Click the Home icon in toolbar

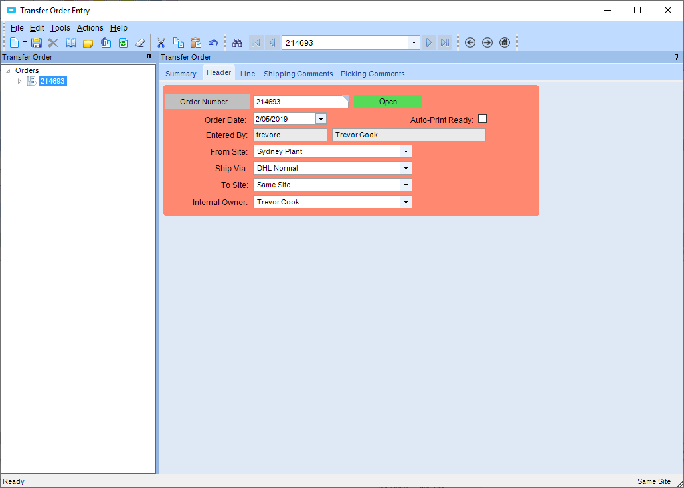505,42
